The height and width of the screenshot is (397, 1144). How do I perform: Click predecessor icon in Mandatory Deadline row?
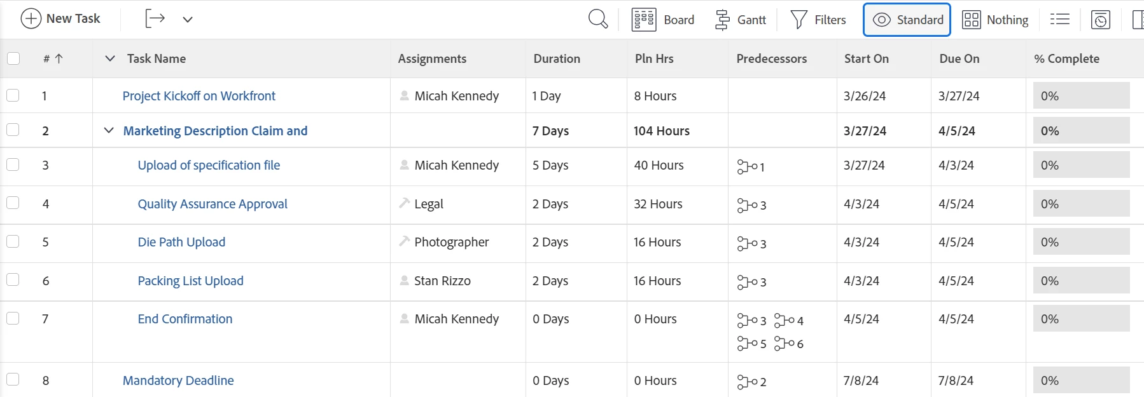pos(747,382)
